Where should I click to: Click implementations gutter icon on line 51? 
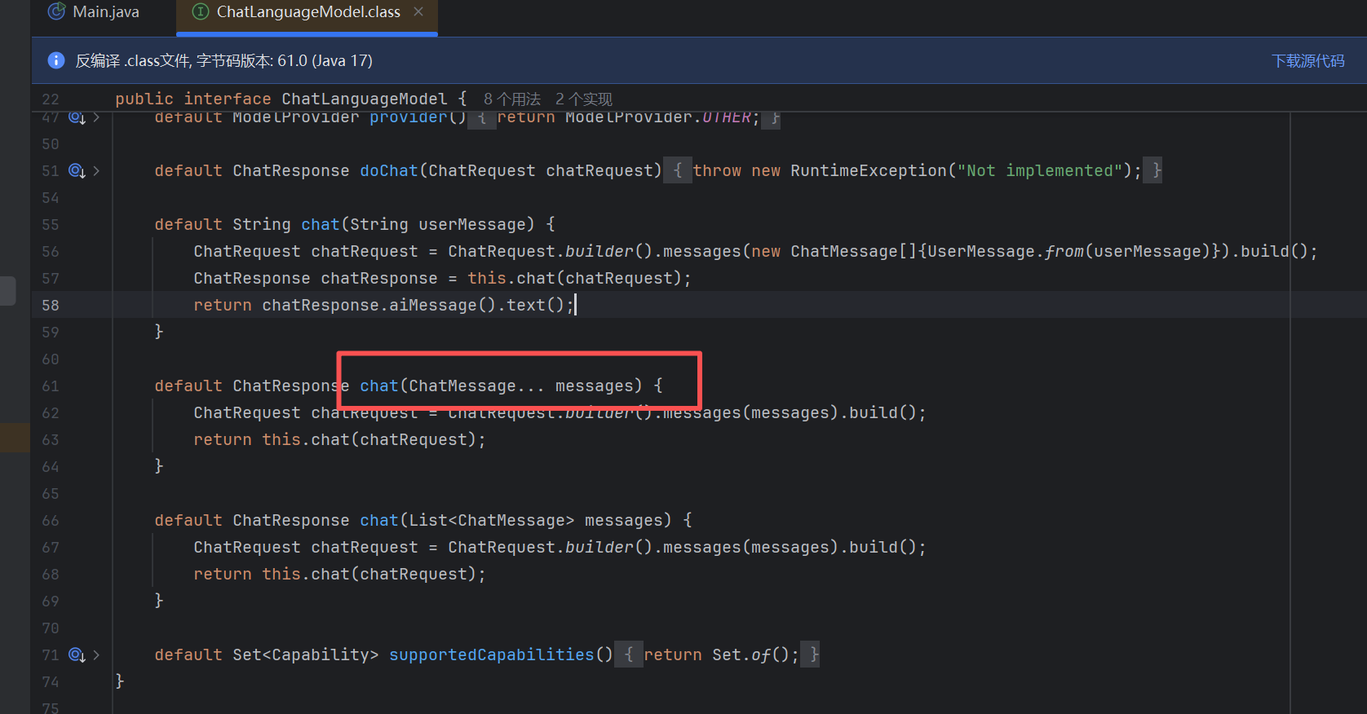[77, 170]
